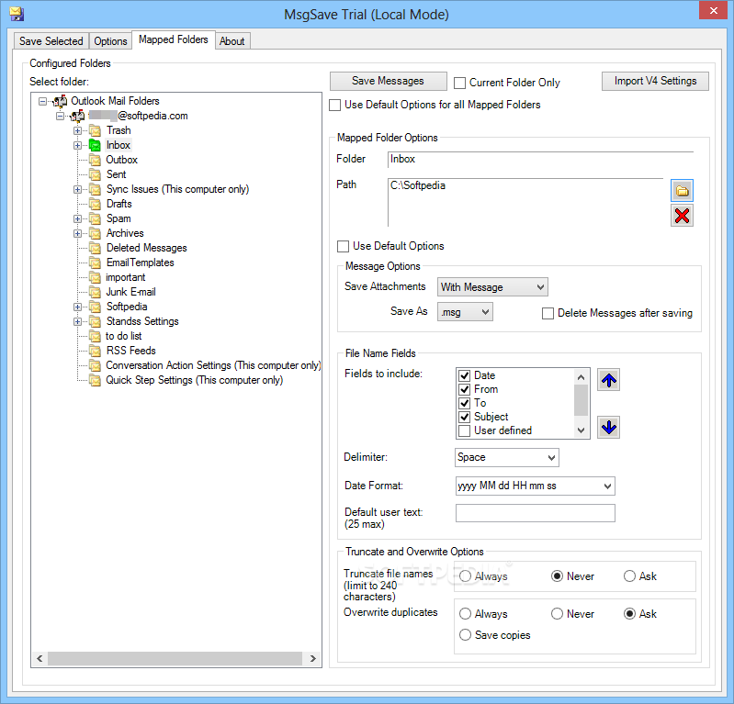Click the Folder name text field

[541, 160]
